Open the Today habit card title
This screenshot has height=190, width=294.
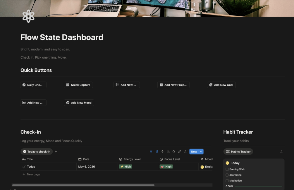pyautogui.click(x=235, y=163)
